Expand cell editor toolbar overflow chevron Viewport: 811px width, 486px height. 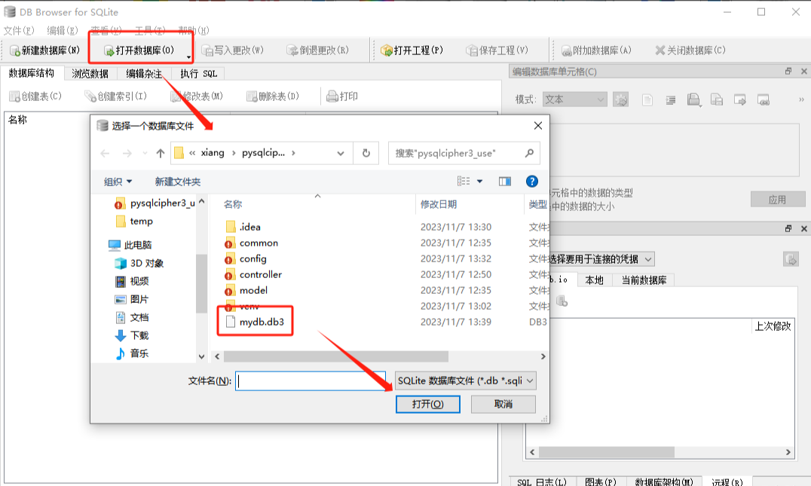[801, 99]
